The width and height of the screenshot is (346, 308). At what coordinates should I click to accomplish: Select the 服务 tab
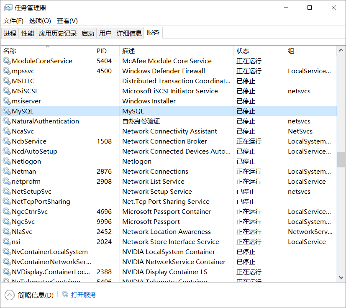point(153,33)
